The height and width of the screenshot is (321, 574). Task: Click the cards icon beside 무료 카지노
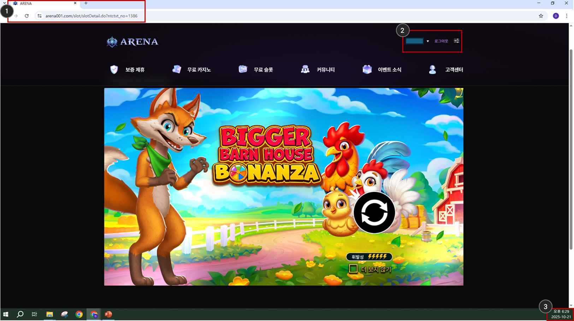[177, 70]
